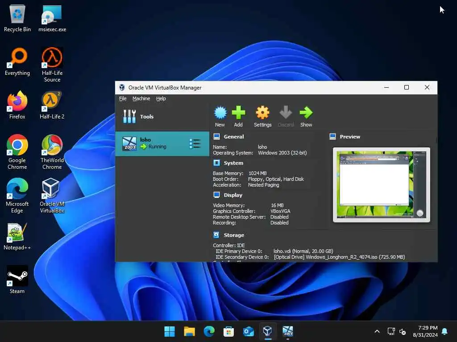Open Microsoft Edge from the taskbar
Viewport: 457px width, 342px height.
pos(209,331)
